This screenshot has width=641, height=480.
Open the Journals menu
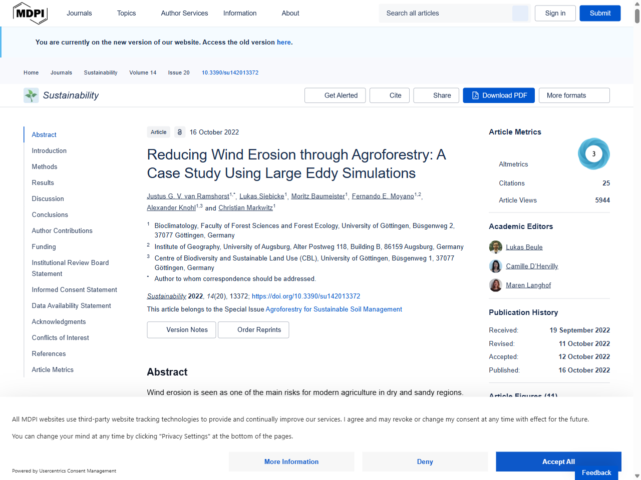pos(79,13)
